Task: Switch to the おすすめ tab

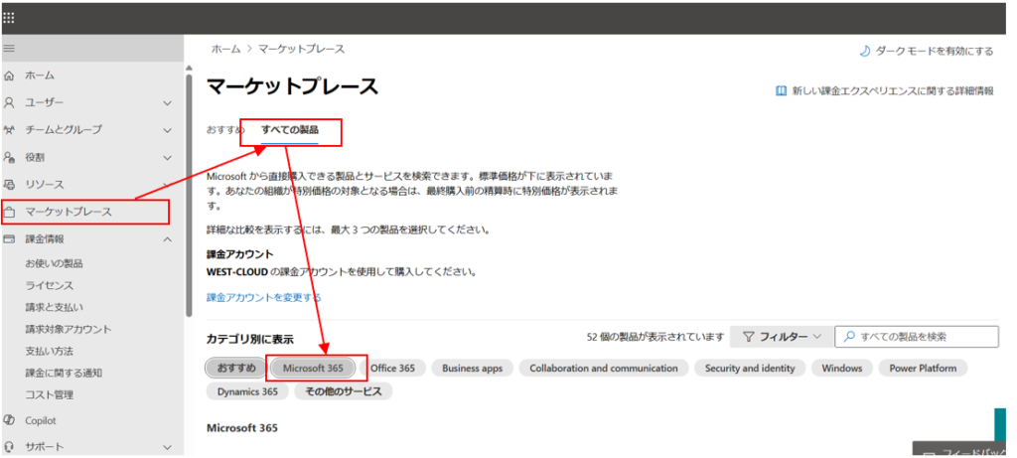Action: tap(225, 130)
